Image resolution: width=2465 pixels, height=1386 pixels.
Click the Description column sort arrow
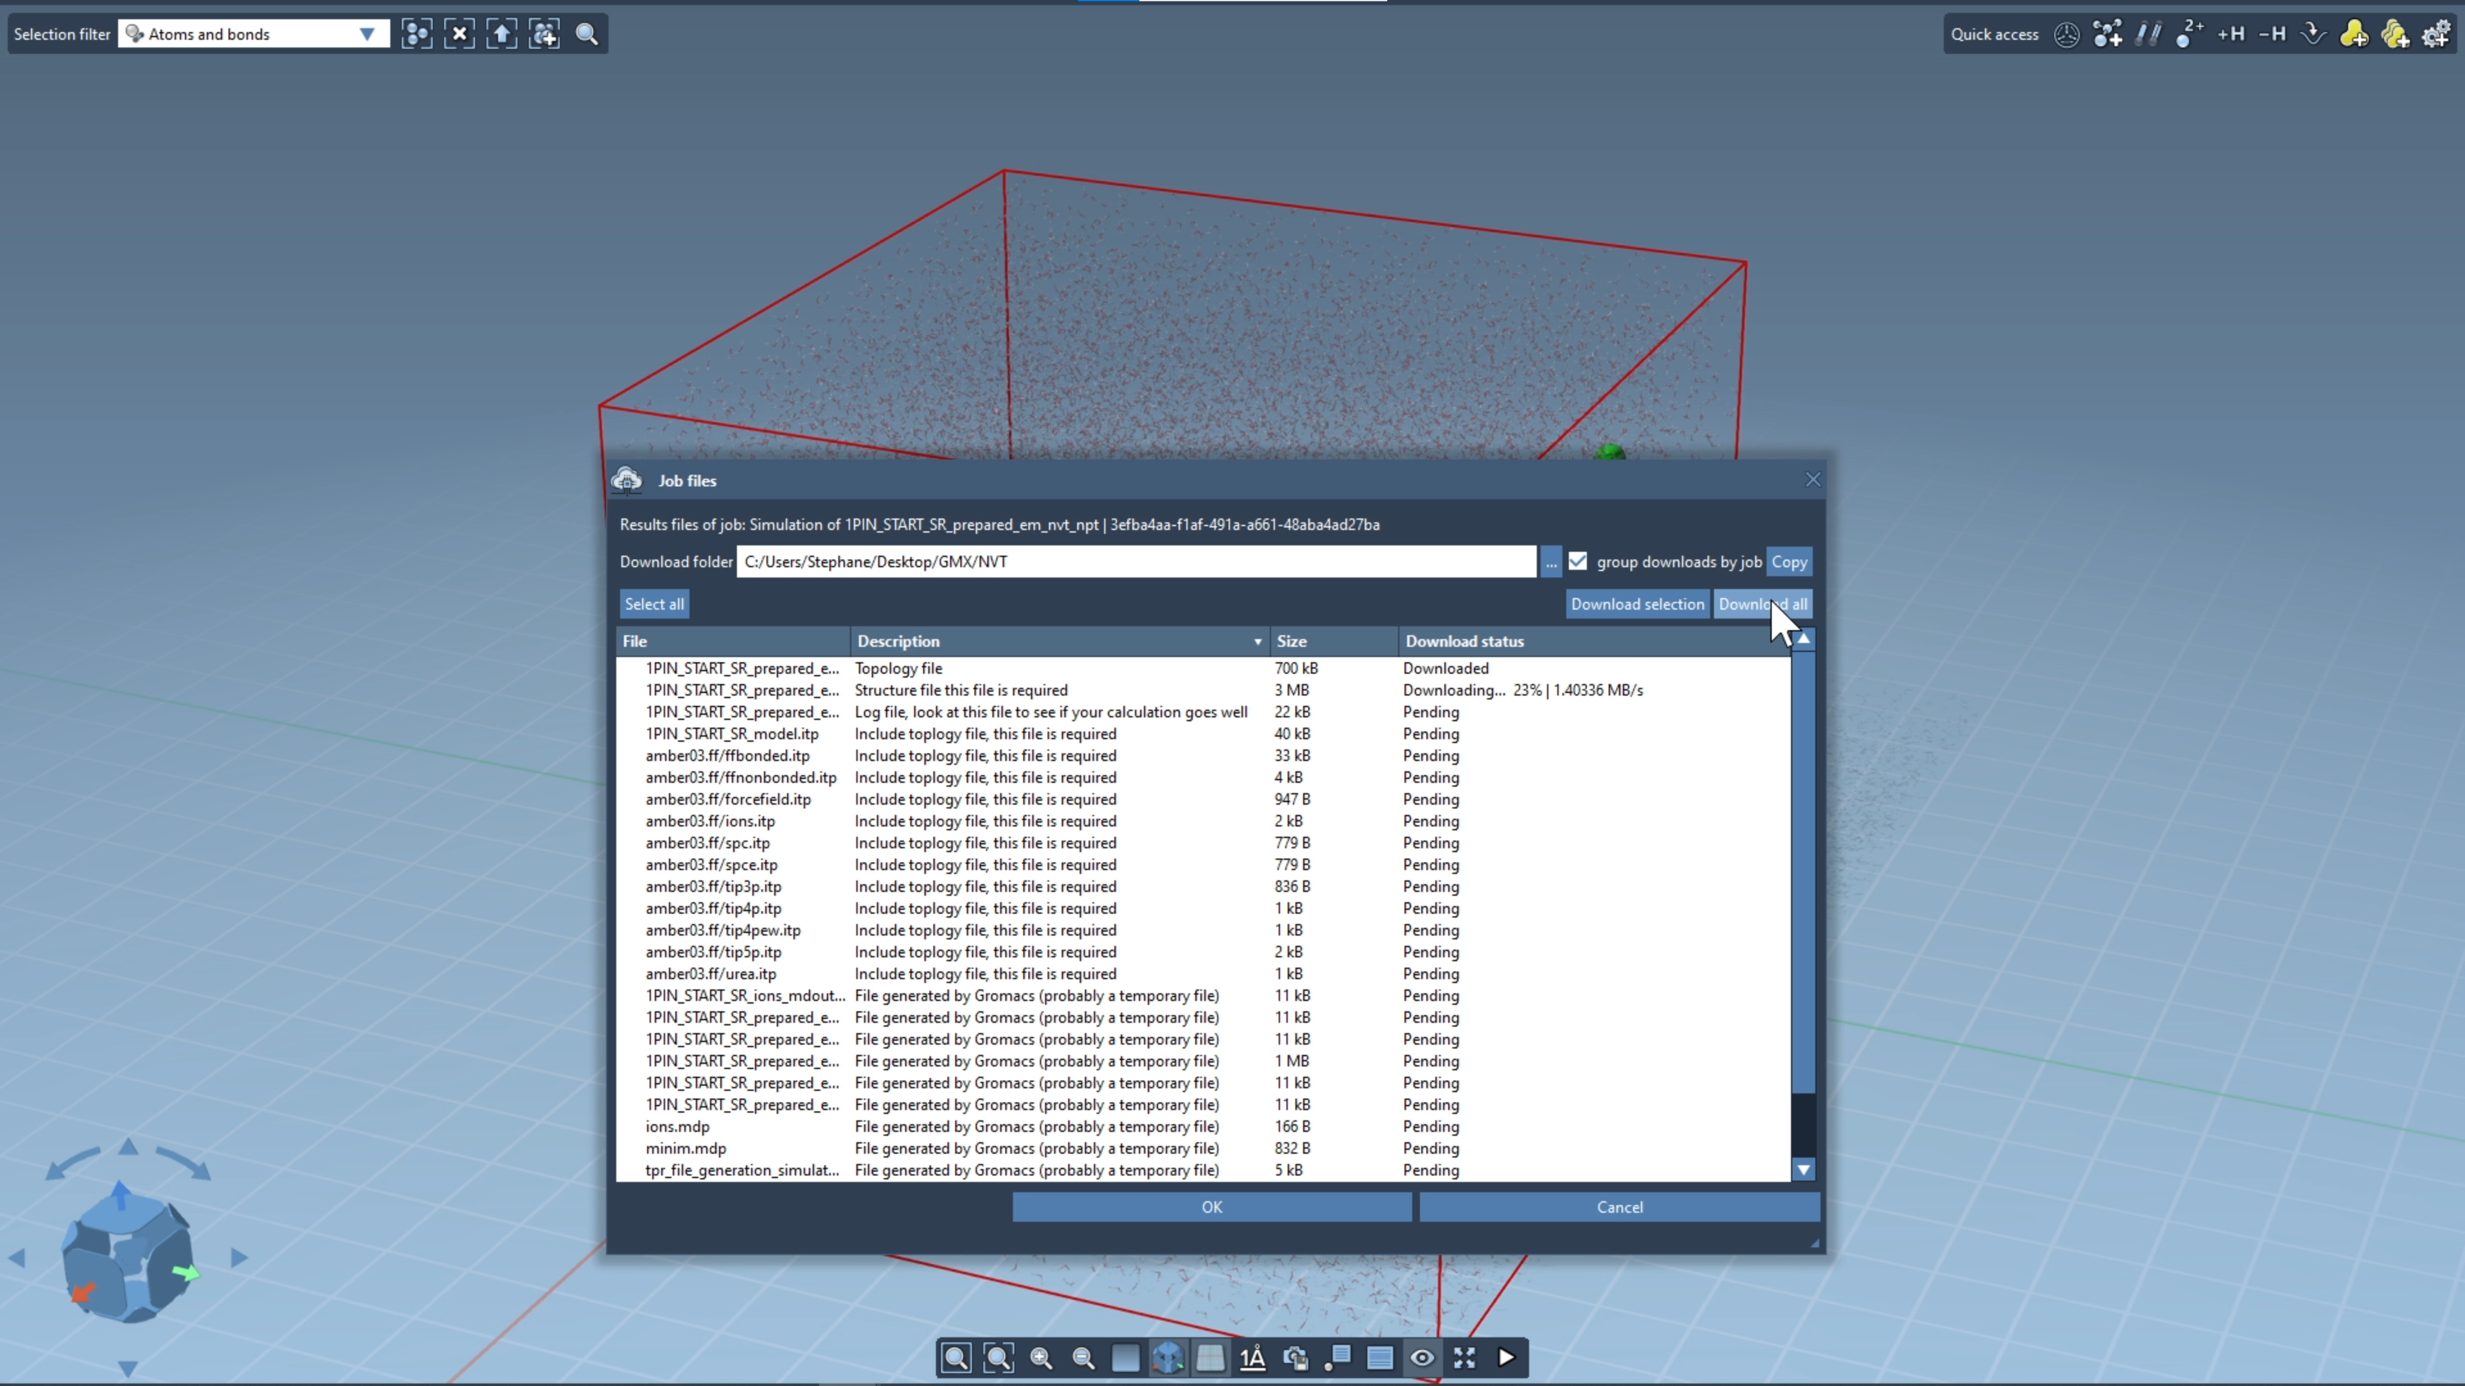pos(1258,642)
